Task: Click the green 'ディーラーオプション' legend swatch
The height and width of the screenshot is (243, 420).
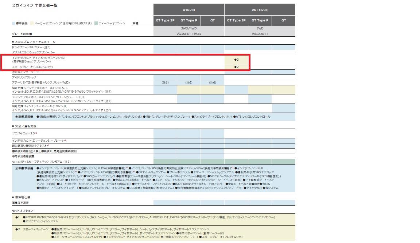Action: point(96,24)
